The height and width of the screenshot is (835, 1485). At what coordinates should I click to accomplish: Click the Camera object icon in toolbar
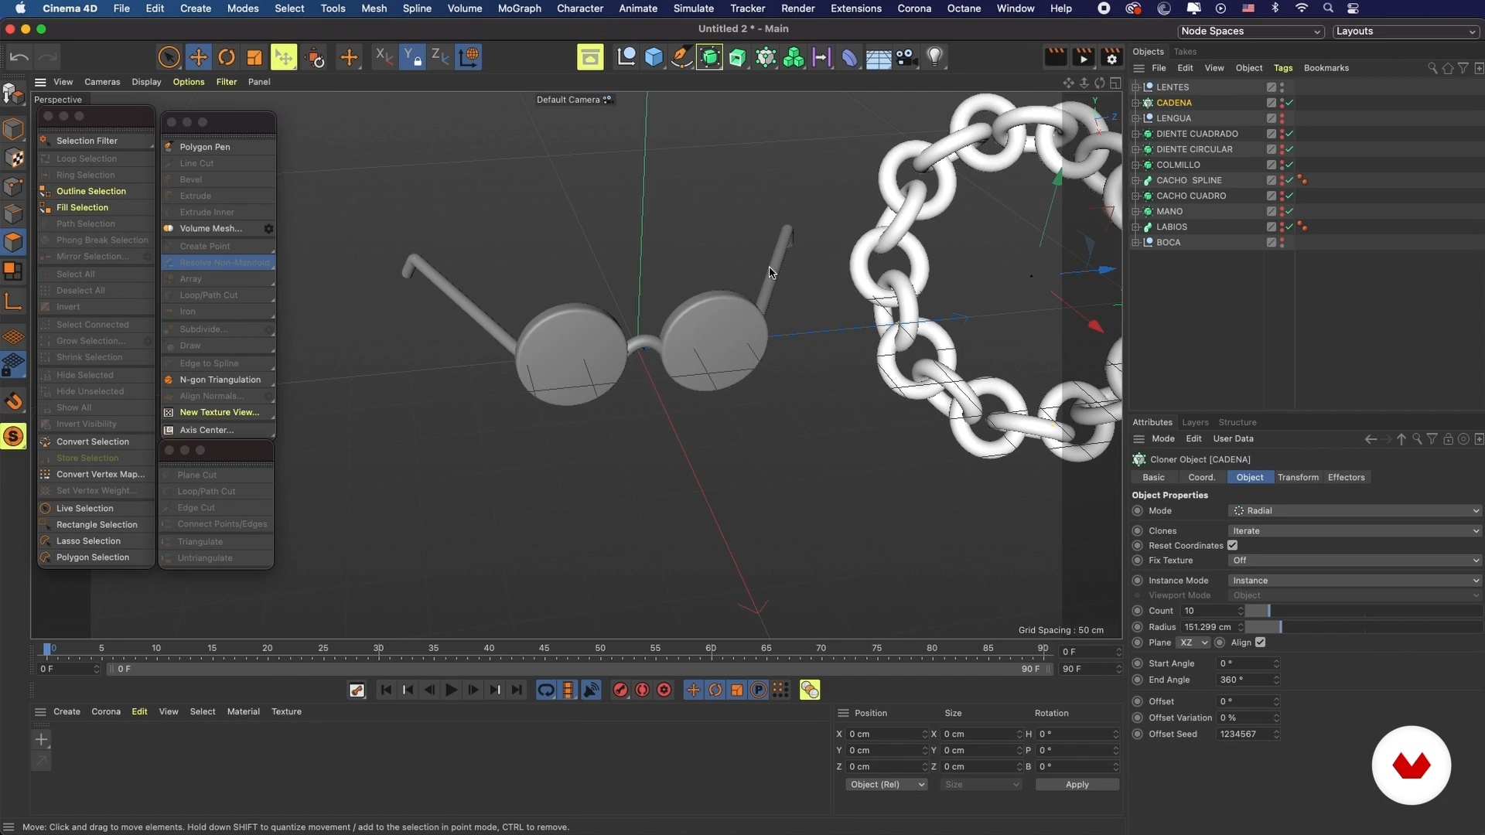click(906, 57)
